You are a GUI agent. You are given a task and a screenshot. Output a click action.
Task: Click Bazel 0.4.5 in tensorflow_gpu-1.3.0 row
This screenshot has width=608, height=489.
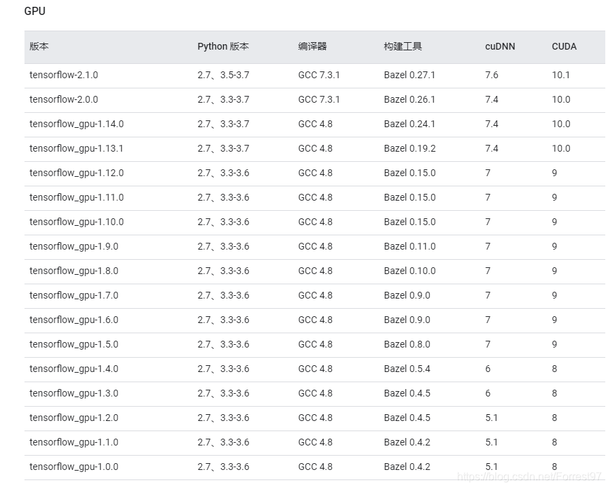tap(407, 392)
